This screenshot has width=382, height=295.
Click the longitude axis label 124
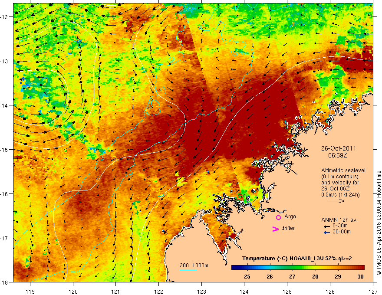tap(244, 292)
